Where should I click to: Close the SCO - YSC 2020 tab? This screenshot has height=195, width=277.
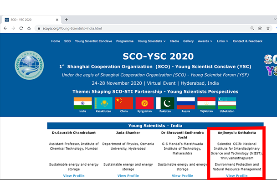point(57,20)
